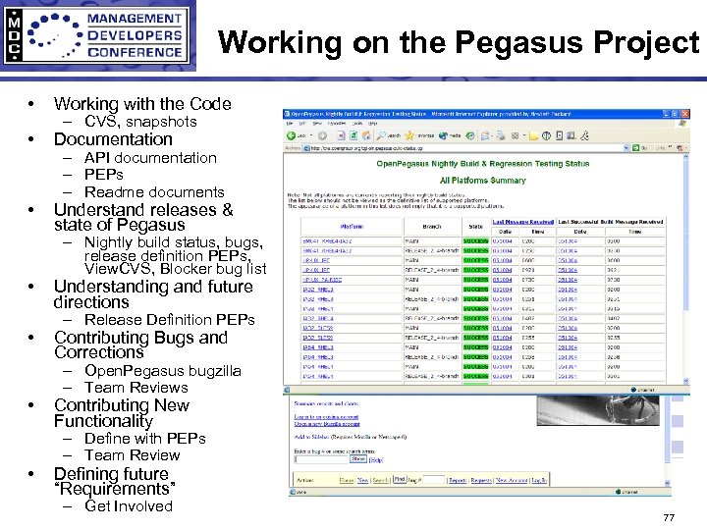Go to the browser Home page icon
This screenshot has height=530, width=707.
[x=366, y=135]
